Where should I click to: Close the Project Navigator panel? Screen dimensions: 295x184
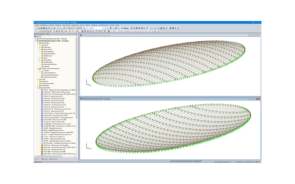click(x=77, y=34)
